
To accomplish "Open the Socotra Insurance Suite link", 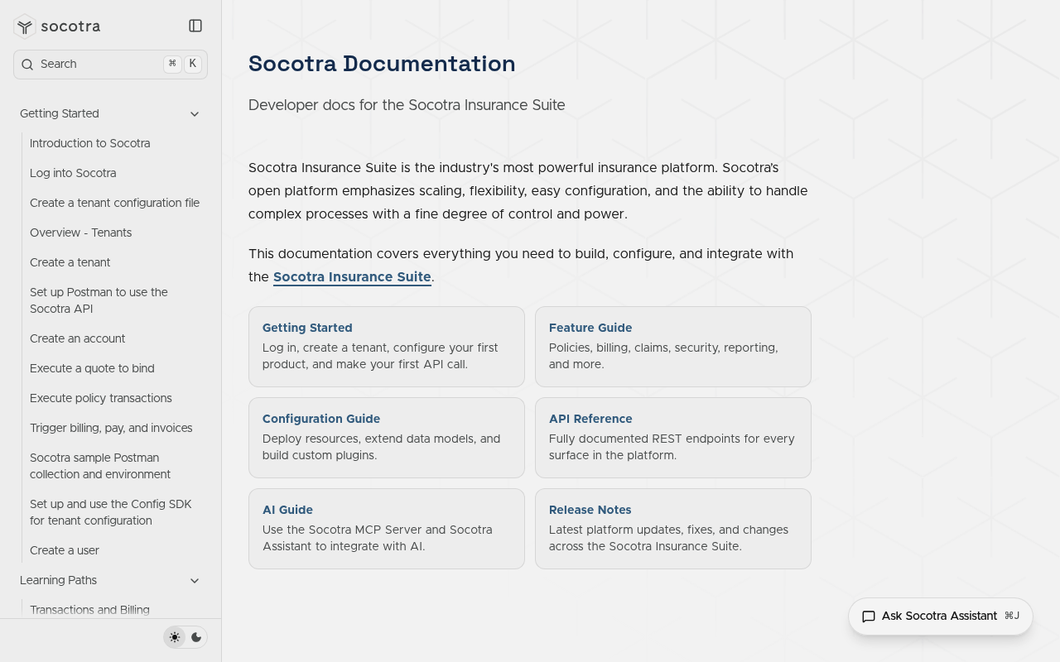I will click(x=352, y=276).
